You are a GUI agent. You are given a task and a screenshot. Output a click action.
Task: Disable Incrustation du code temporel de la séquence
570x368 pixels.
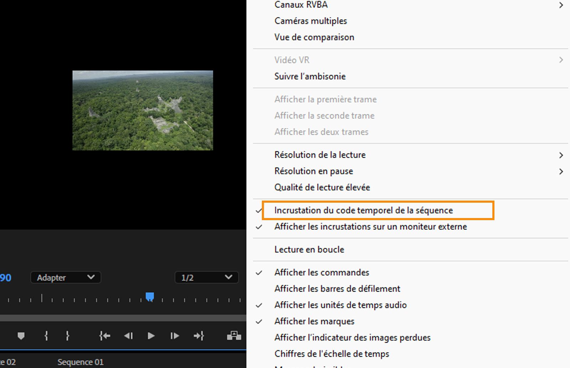(363, 210)
